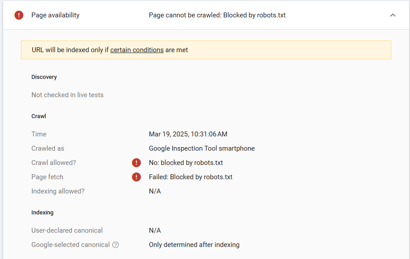Select the "User-declared canonical" label
410x259 pixels.
coord(67,230)
